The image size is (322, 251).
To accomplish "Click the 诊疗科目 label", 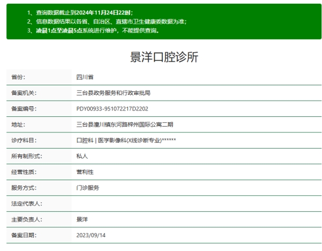I will pyautogui.click(x=24, y=141).
